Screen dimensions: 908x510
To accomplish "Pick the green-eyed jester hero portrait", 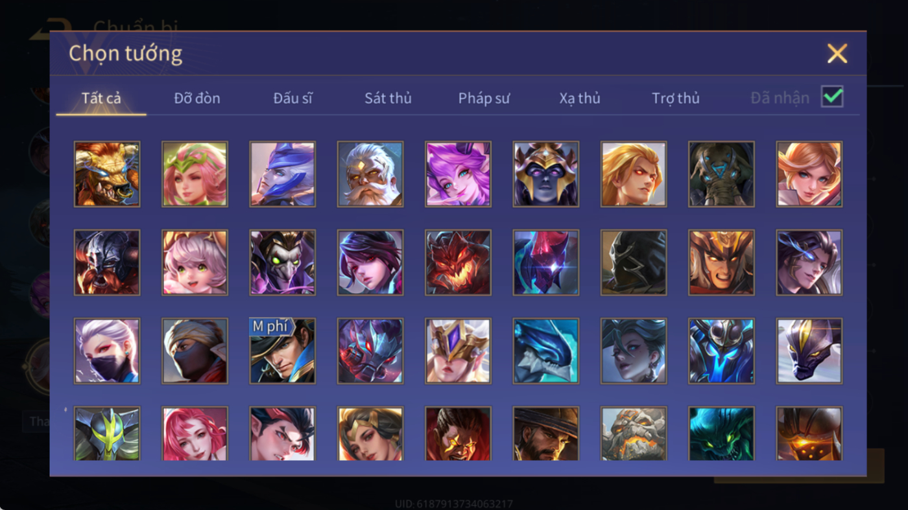I will tap(283, 262).
